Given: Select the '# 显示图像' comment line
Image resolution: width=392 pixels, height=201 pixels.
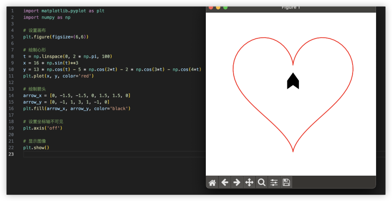Looking at the screenshot, I should click(x=34, y=141).
